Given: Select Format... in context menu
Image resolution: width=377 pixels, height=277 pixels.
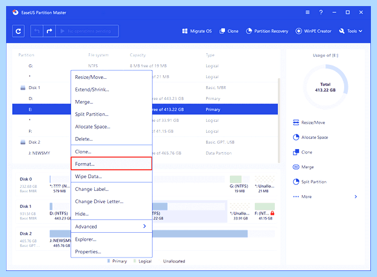Looking at the screenshot, I should [111, 164].
